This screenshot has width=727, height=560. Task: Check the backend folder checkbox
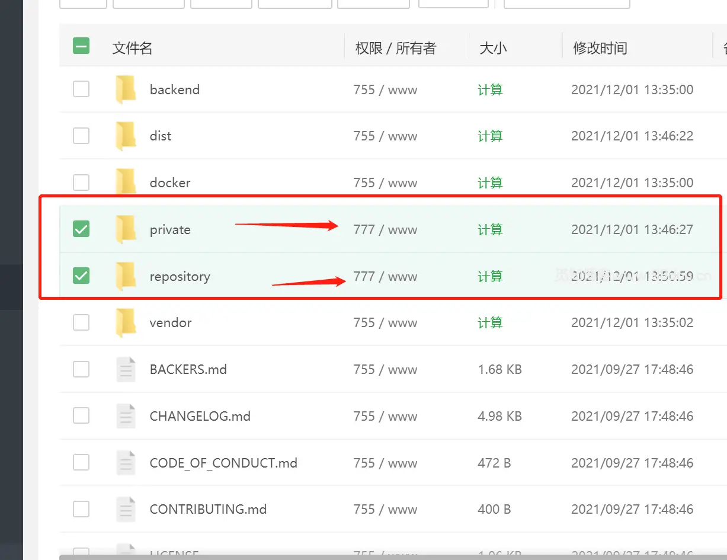pyautogui.click(x=81, y=89)
